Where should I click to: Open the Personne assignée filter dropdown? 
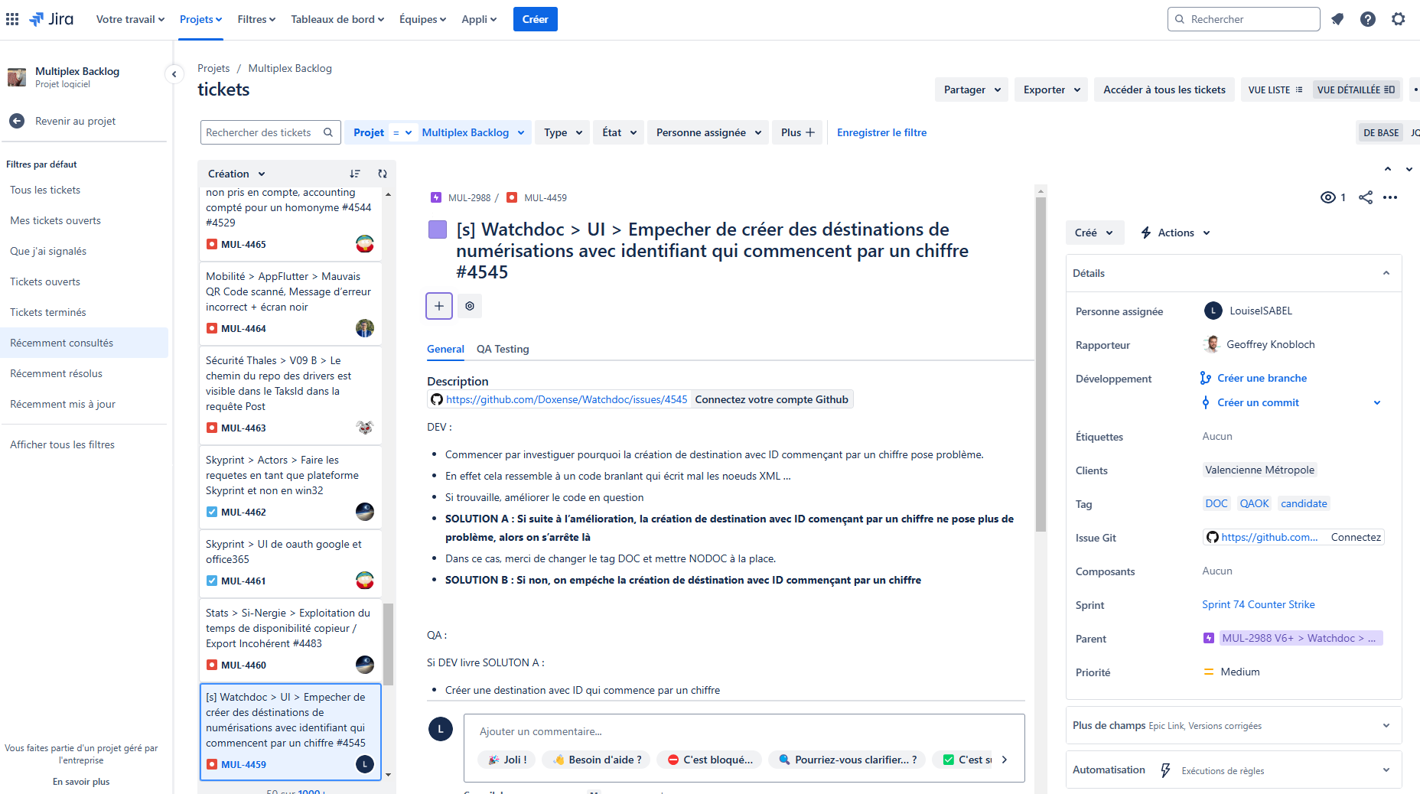point(708,132)
